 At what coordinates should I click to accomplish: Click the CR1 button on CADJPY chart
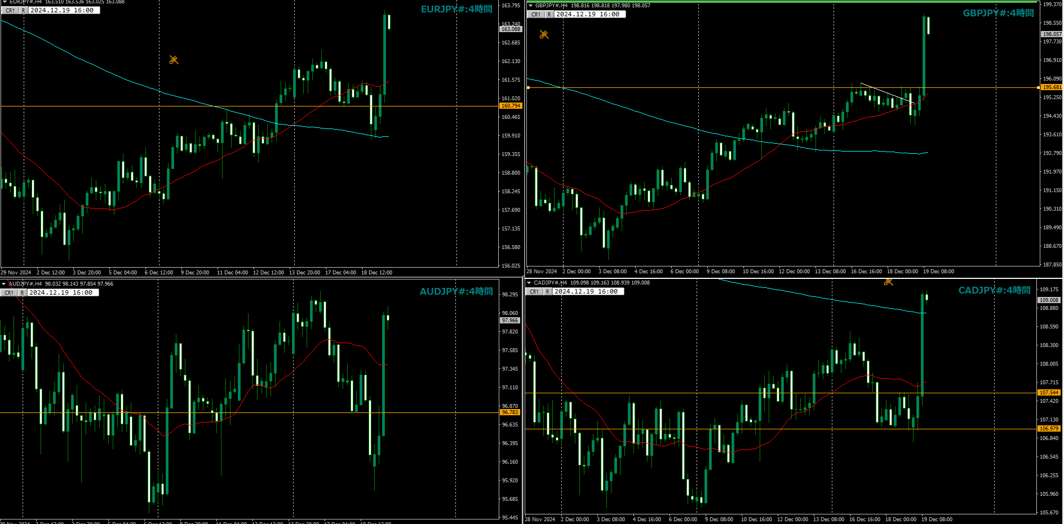tap(534, 292)
